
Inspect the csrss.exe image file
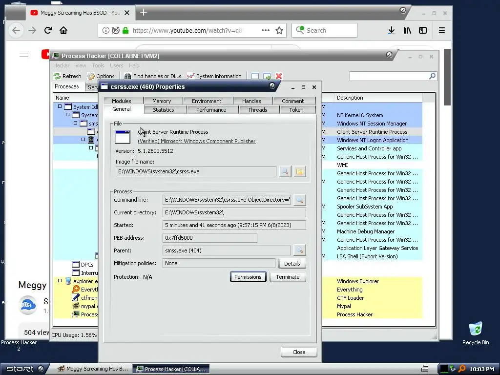[x=285, y=171]
